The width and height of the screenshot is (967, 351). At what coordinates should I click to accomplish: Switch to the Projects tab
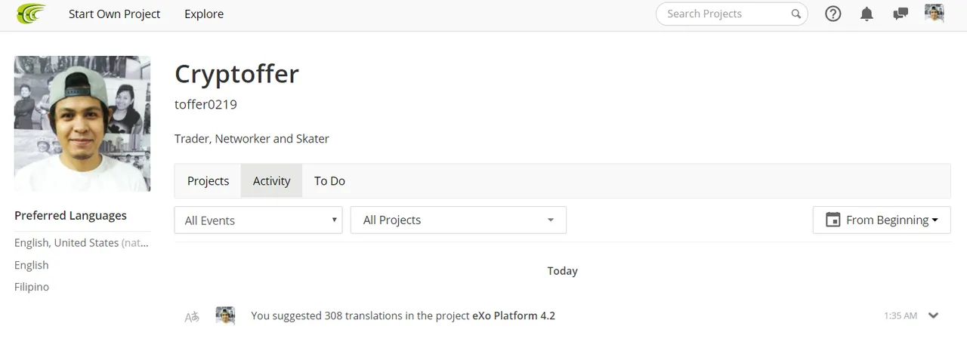208,180
